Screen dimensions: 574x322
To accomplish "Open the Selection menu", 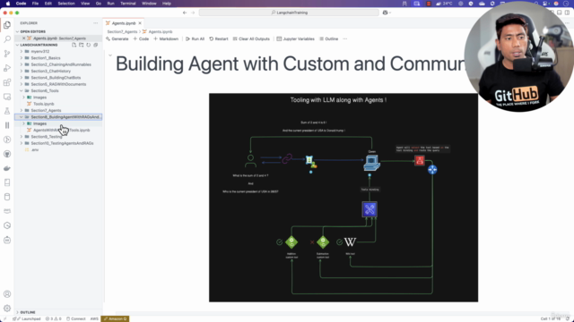I will tap(66, 4).
